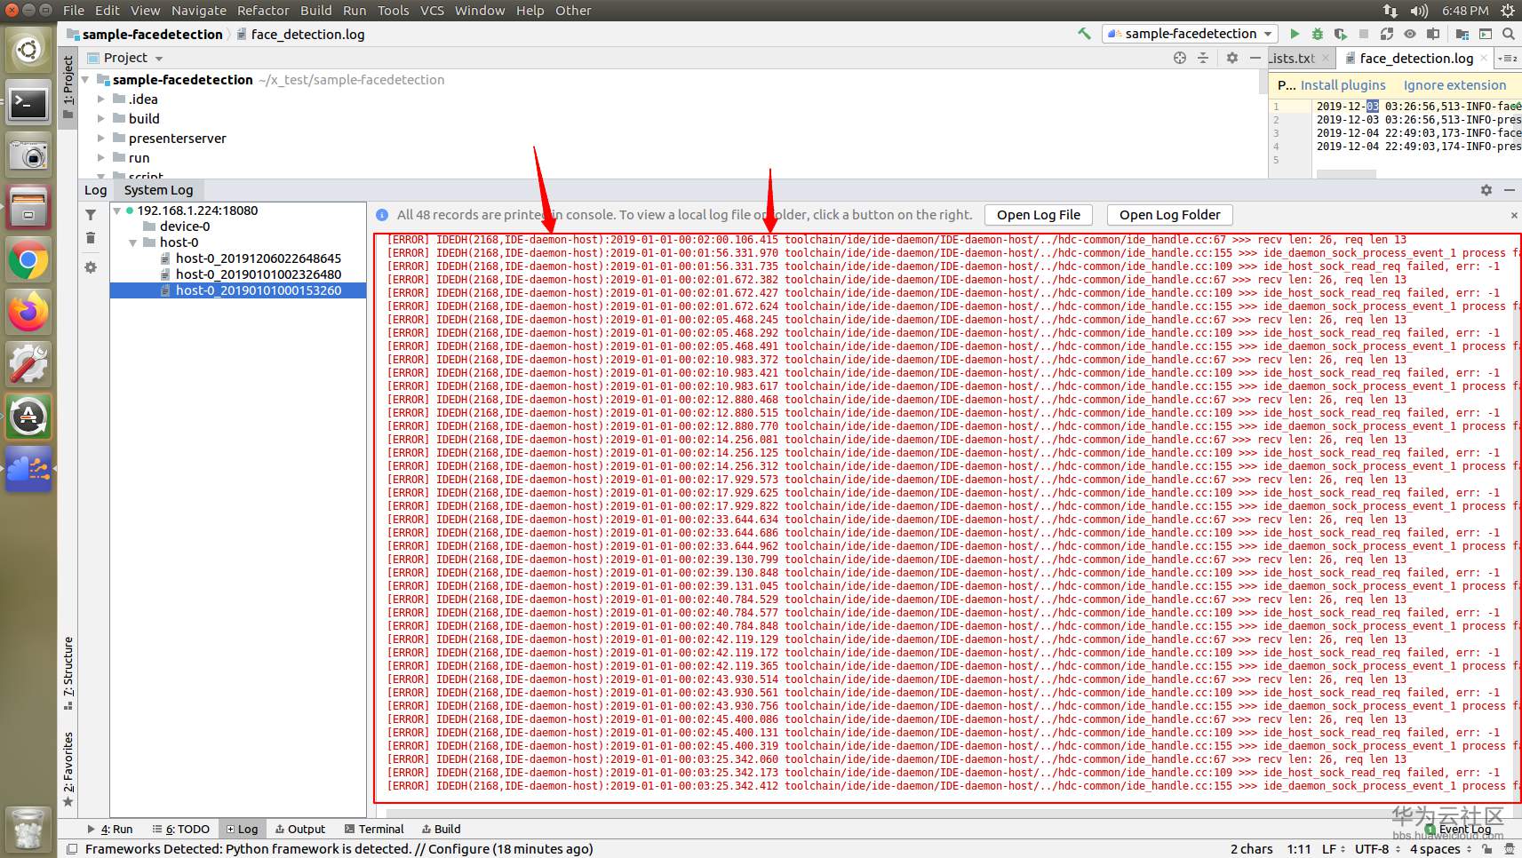The height and width of the screenshot is (858, 1522).
Task: Launch Firefox from the dock
Action: click(28, 313)
